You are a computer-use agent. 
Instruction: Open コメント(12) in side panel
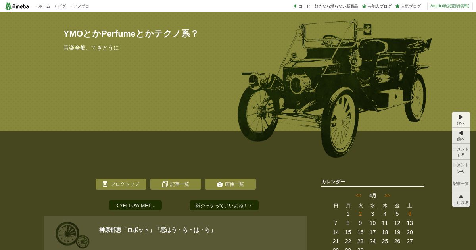coord(461,167)
